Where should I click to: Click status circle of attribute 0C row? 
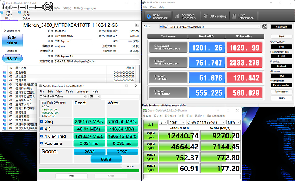[5, 116]
